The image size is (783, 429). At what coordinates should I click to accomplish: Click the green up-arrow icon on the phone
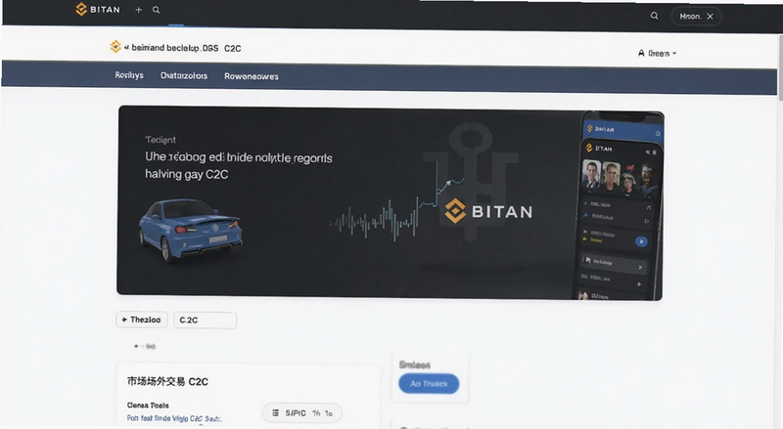click(586, 204)
